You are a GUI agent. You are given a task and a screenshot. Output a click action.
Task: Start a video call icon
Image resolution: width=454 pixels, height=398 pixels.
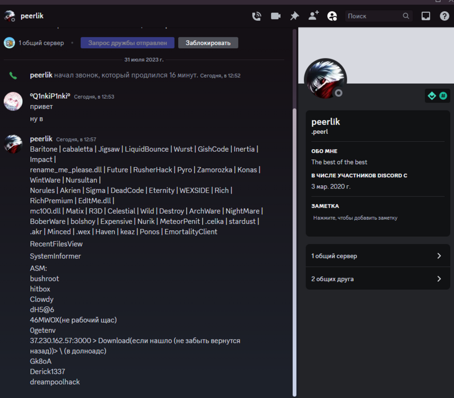pyautogui.click(x=276, y=16)
